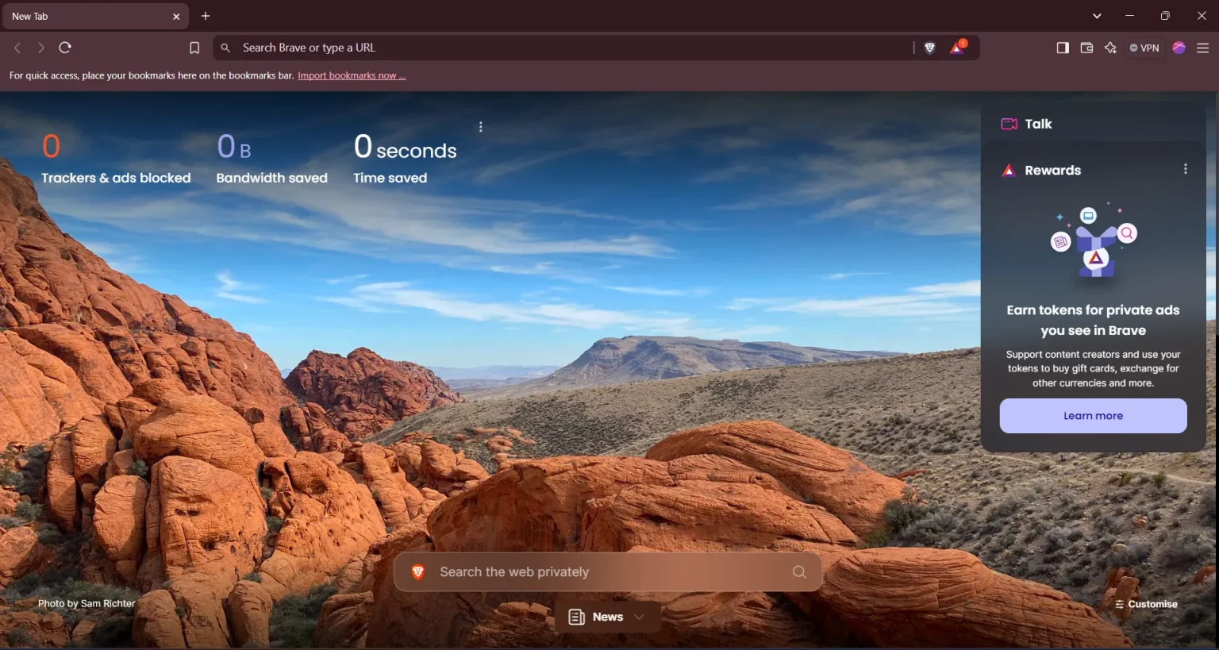Open the Brave Wallet icon
This screenshot has width=1219, height=650.
coord(1086,48)
